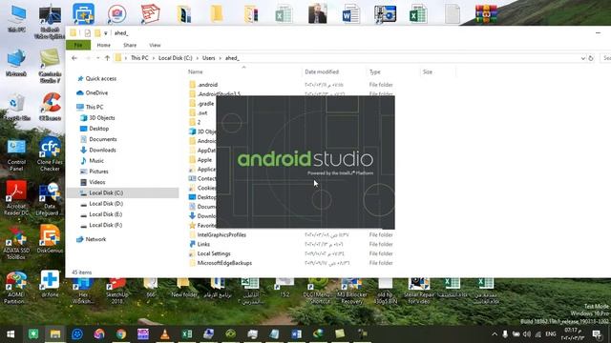This screenshot has width=611, height=343.
Task: Open Desktop in navigation pane
Action: pos(99,129)
